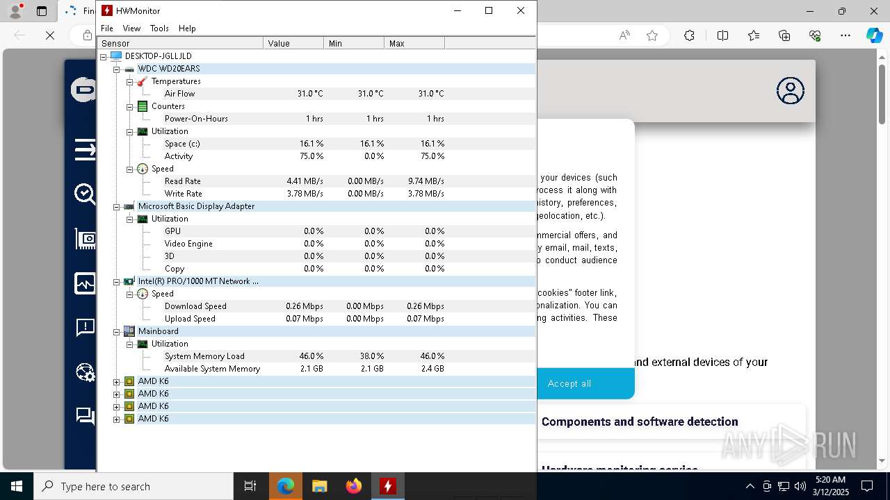Click the Mainboard icon
Viewport: 890px width, 500px height.
point(129,331)
